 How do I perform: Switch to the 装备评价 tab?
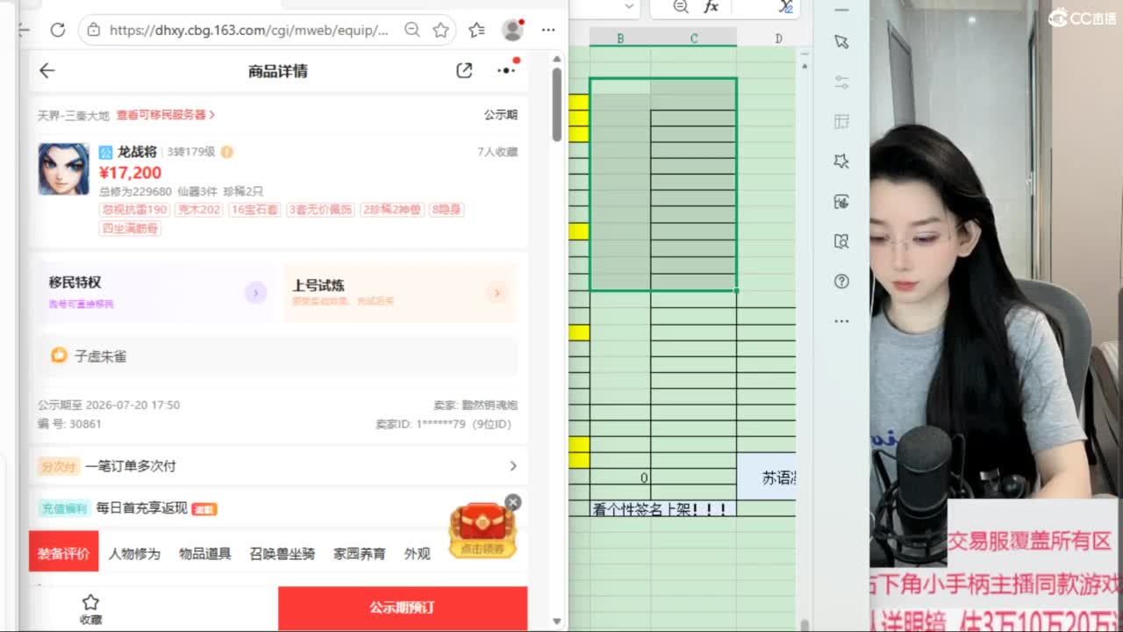pyautogui.click(x=63, y=553)
